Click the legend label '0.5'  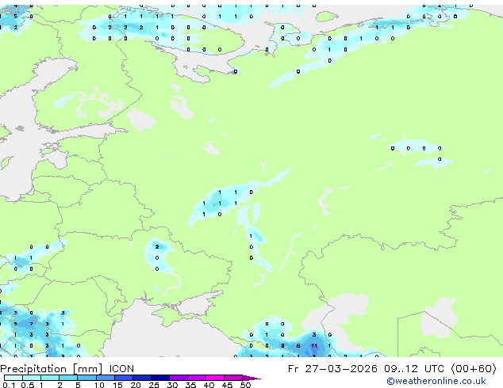click(27, 385)
